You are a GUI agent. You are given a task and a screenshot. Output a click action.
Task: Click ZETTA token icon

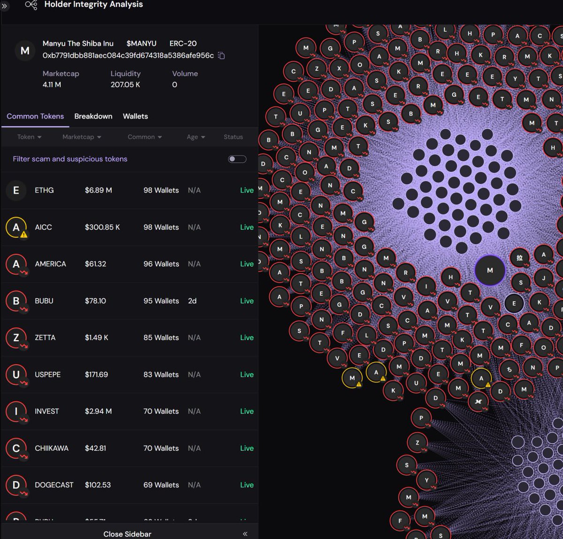[16, 337]
